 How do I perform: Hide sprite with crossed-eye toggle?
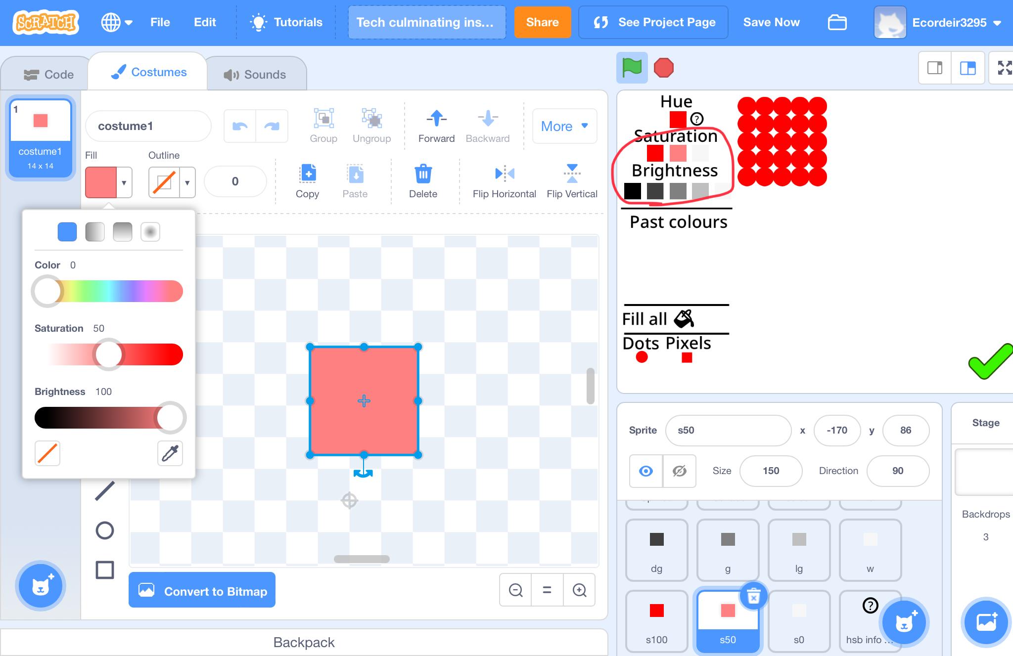[679, 471]
